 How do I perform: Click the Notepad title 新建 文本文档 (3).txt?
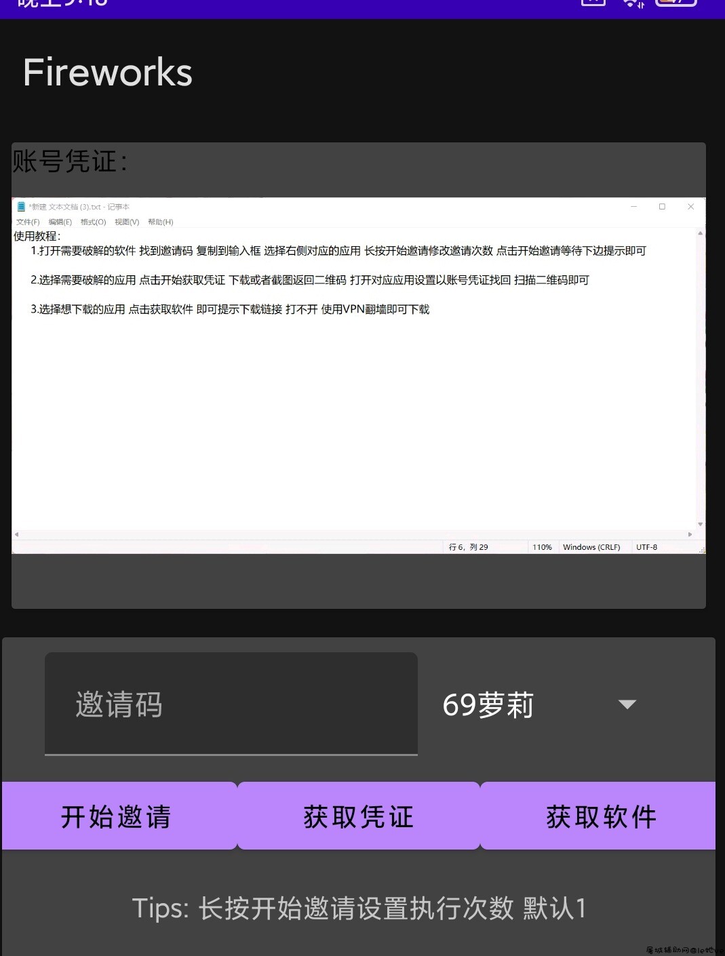point(79,207)
